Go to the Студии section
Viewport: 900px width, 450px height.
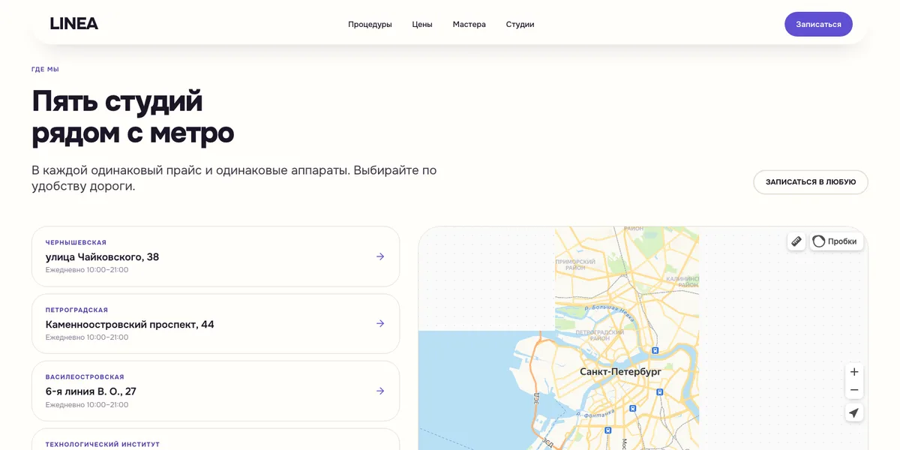(520, 24)
